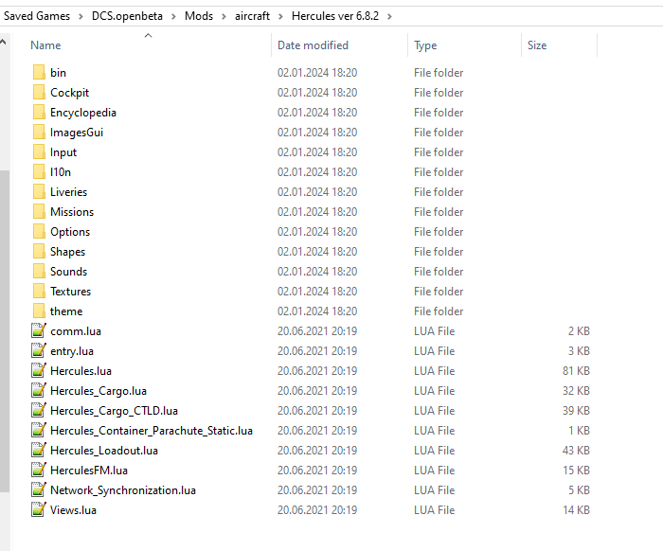The height and width of the screenshot is (551, 663).
Task: Select the Hercules.lua file name
Action: (x=81, y=370)
